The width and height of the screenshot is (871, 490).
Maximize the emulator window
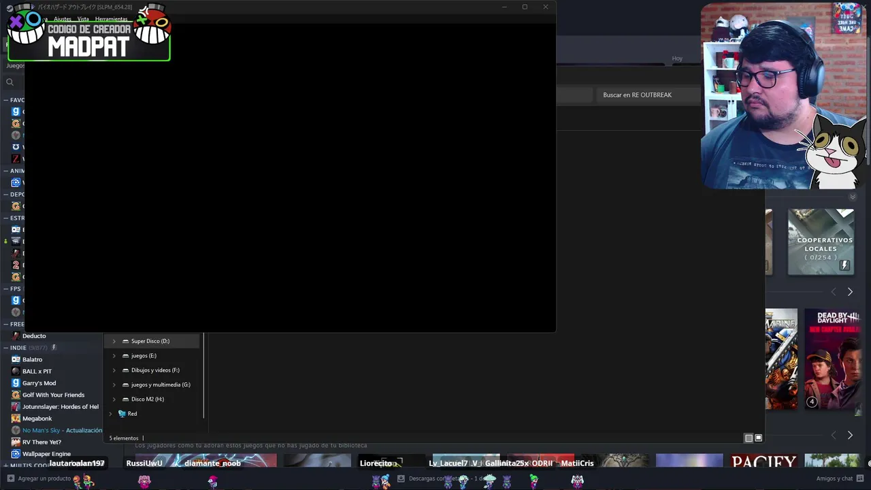525,7
